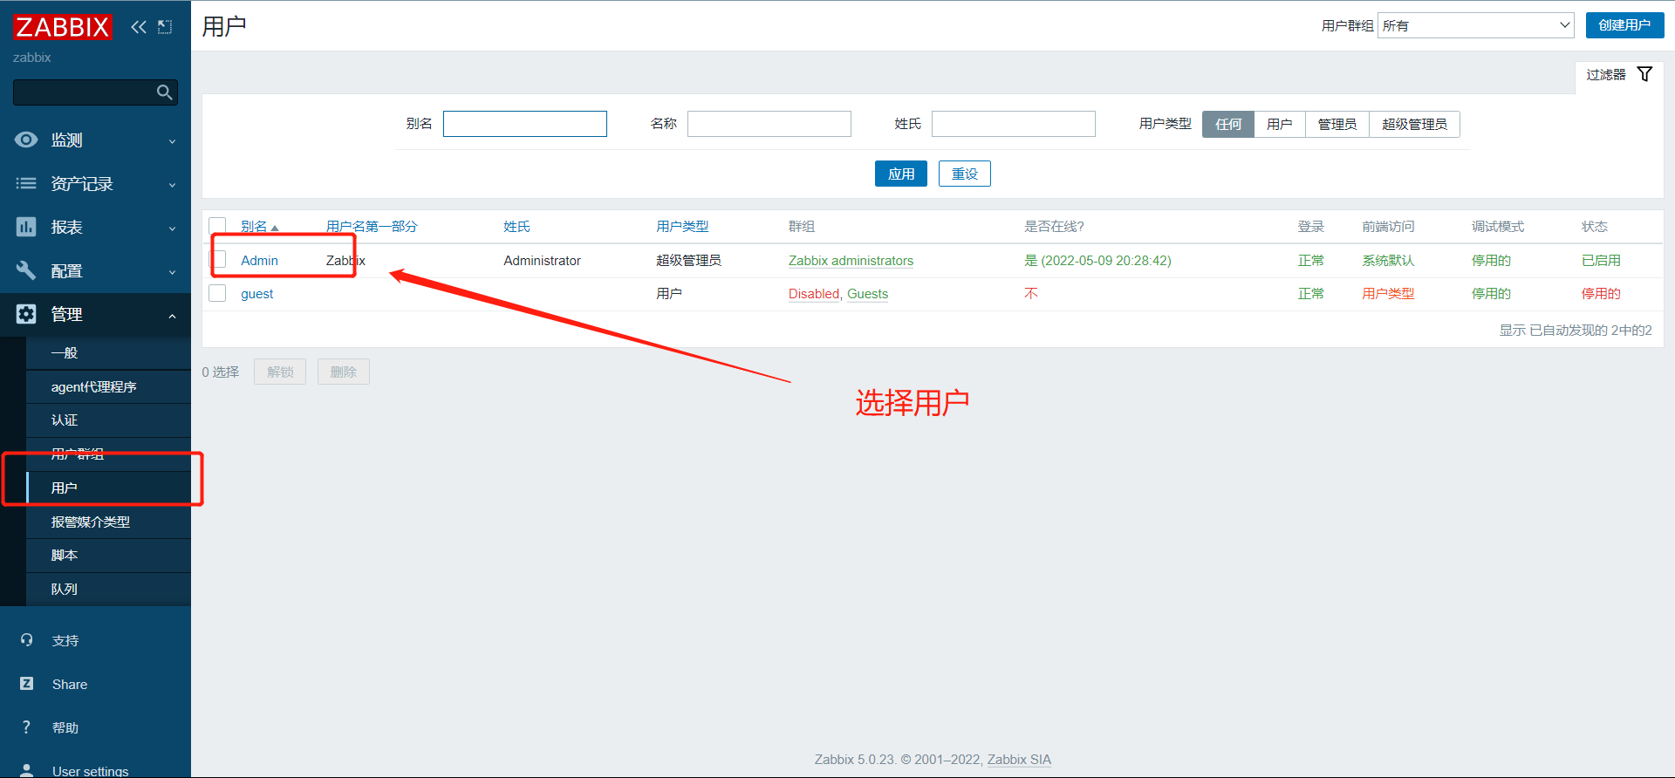This screenshot has height=778, width=1675.
Task: Click the 报表 chart icon
Action: point(26,227)
